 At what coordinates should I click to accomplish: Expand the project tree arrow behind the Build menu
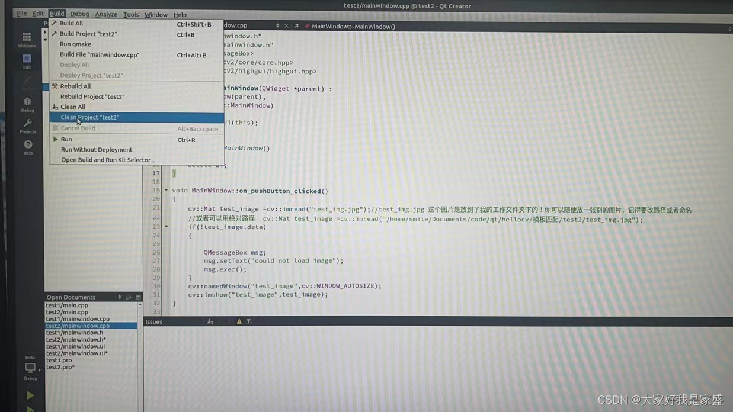pyautogui.click(x=45, y=32)
